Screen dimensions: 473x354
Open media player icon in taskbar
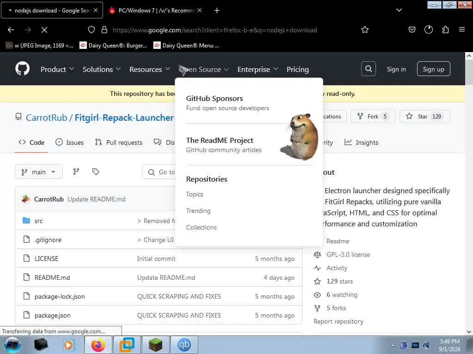pos(68,345)
